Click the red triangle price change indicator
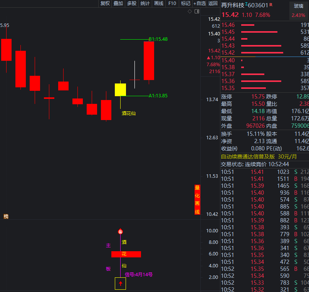Screen dimensions: 309x292 pos(208,57)
